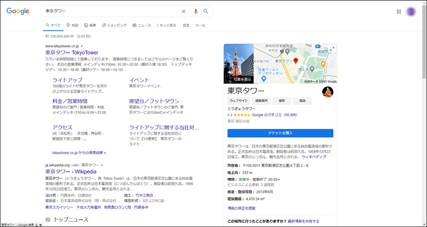Image resolution: width=427 pixels, height=227 pixels.
Task: Open the 内藤多仲 related link
Action: click(x=141, y=207)
